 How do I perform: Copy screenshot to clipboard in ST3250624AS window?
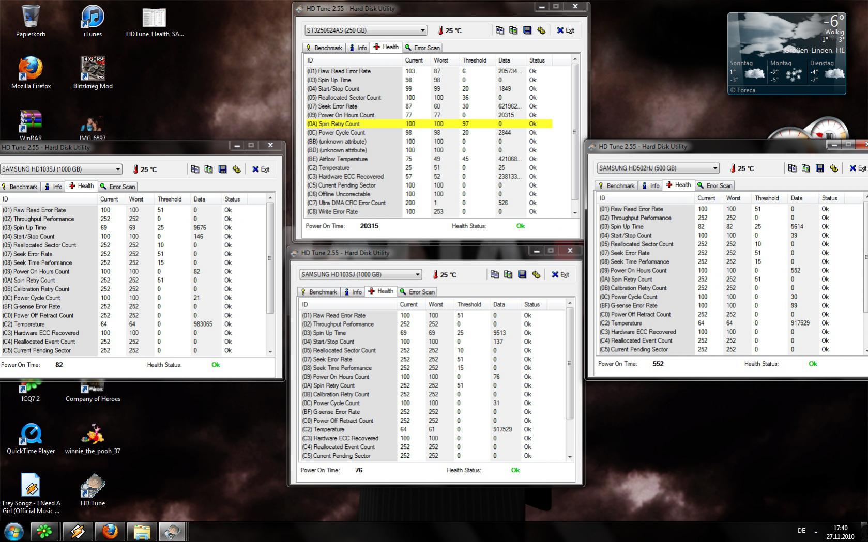coord(513,30)
